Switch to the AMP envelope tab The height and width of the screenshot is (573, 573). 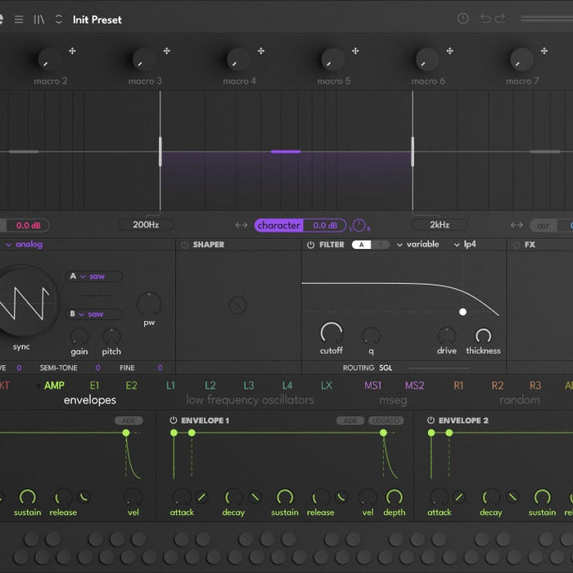click(x=55, y=386)
